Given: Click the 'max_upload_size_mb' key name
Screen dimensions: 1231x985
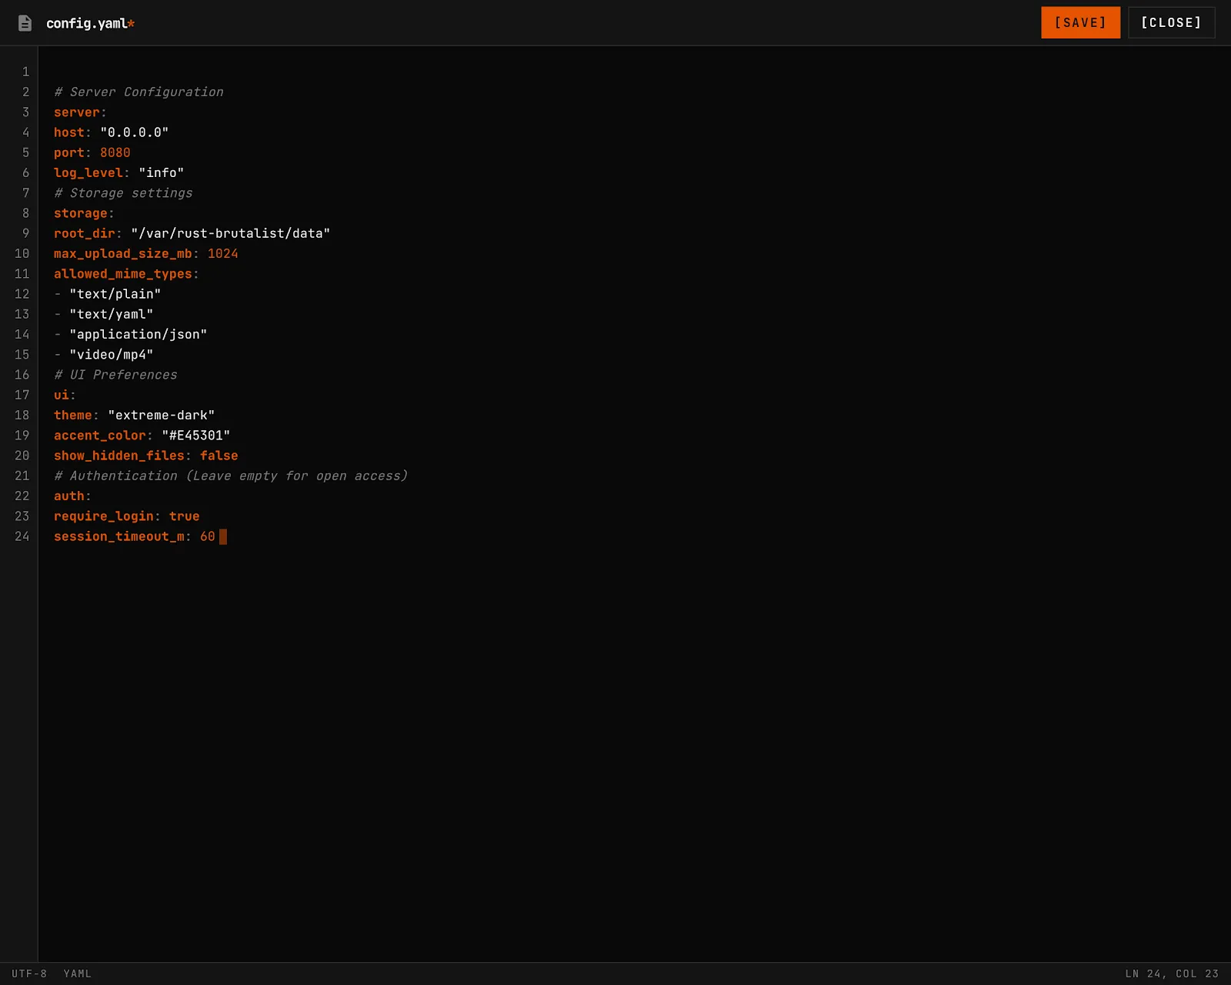Looking at the screenshot, I should coord(123,253).
